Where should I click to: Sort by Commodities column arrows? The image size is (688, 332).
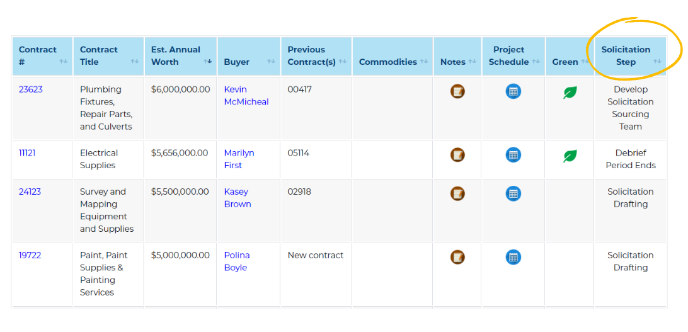(x=424, y=62)
